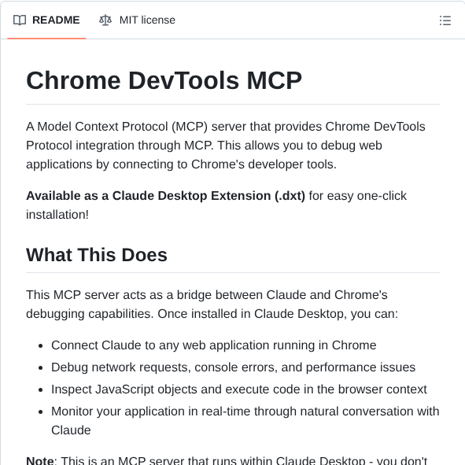The image size is (465, 465).
Task: Click the Chrome DevTools MCP heading
Action: (164, 80)
